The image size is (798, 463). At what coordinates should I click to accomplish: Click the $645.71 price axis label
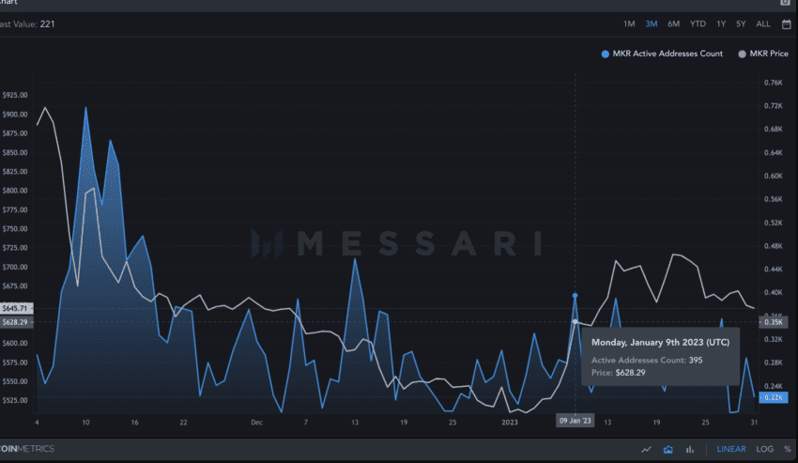tap(15, 308)
